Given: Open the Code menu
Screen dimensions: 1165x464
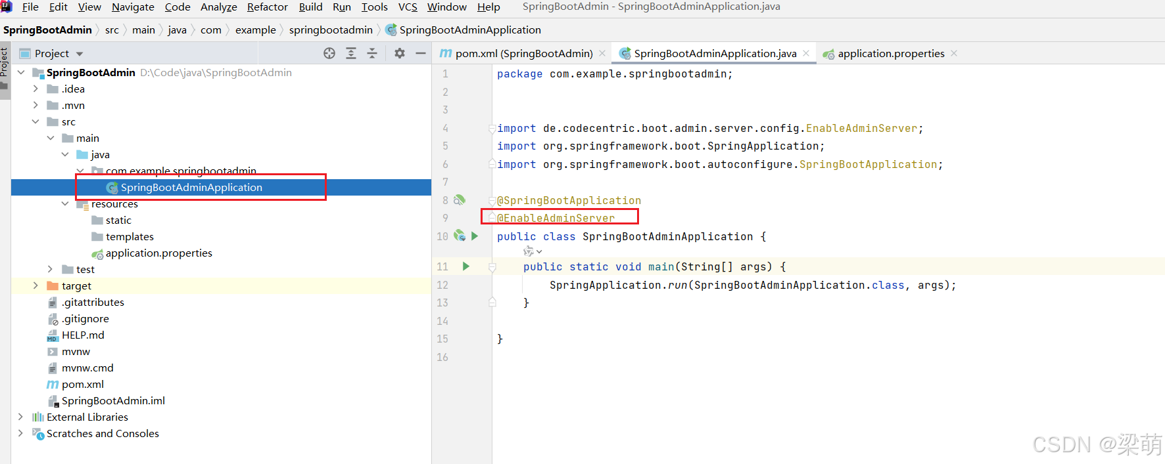Looking at the screenshot, I should (178, 7).
